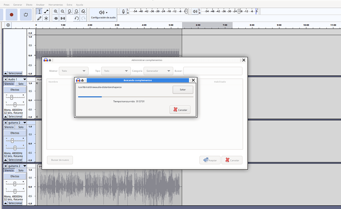Open the Mostrar dropdown set to Todo
Screen dimensions: 341x209
[x=74, y=71]
